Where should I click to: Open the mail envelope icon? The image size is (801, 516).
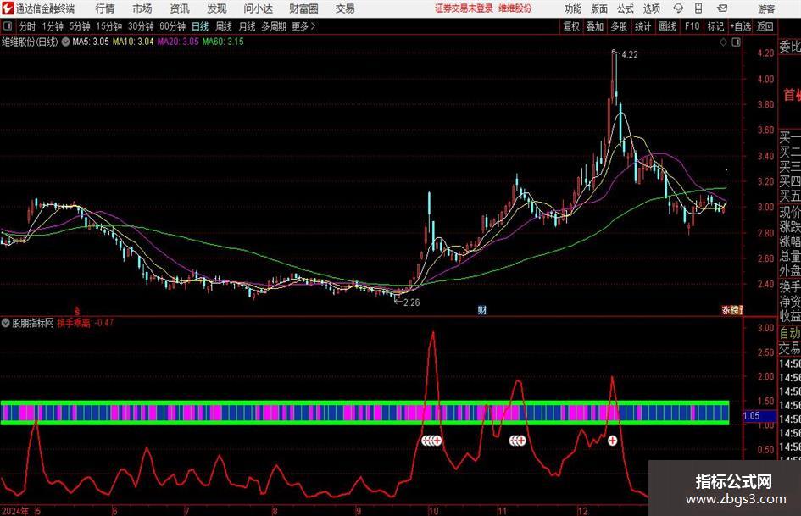point(722,8)
